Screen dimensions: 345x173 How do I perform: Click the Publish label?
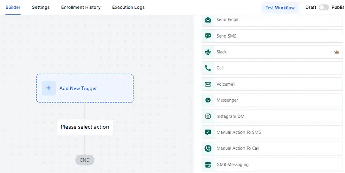coord(338,7)
